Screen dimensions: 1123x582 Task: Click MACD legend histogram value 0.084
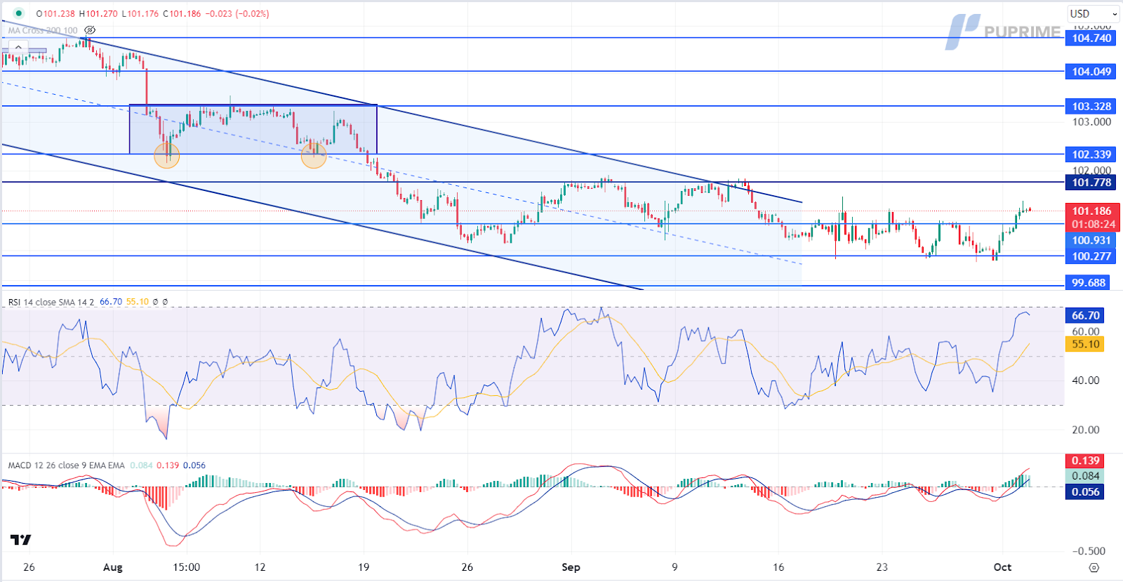141,465
